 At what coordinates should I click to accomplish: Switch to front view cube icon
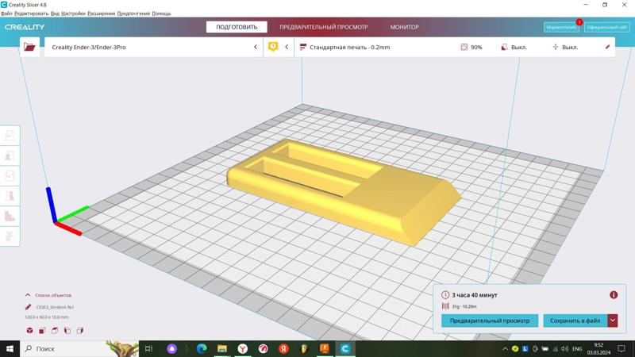pos(42,331)
